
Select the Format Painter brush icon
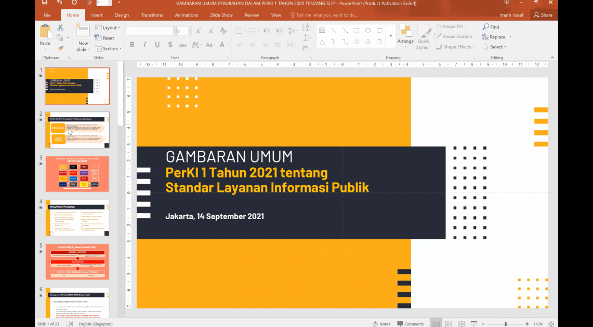pyautogui.click(x=60, y=48)
